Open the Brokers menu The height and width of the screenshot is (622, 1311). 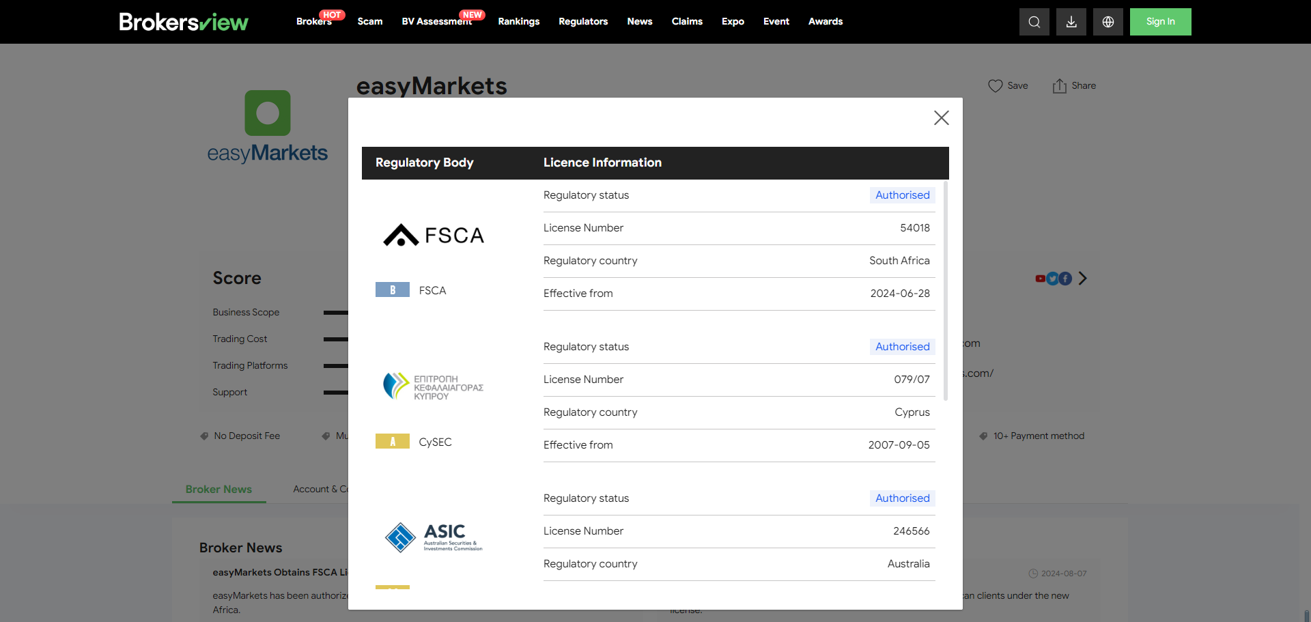(313, 22)
